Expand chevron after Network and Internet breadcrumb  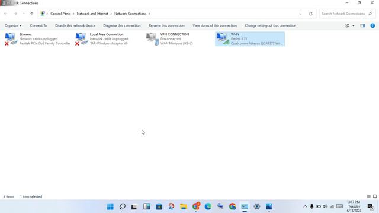(111, 14)
